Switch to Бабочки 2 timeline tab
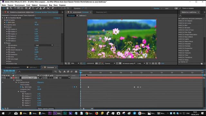 [x=33, y=67]
